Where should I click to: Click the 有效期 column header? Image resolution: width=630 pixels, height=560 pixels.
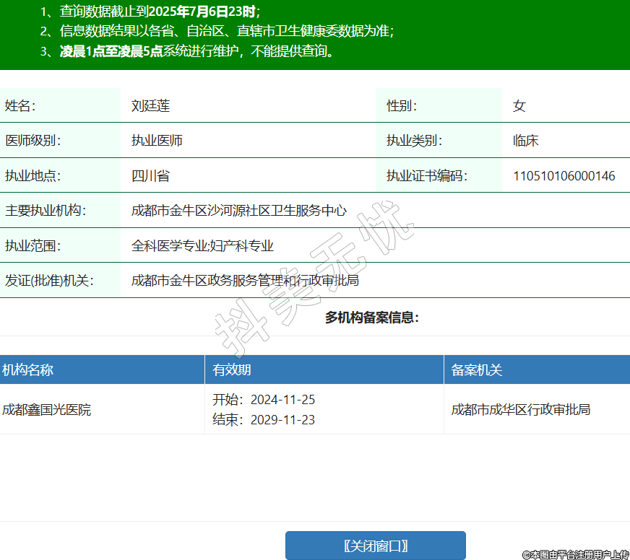(232, 370)
